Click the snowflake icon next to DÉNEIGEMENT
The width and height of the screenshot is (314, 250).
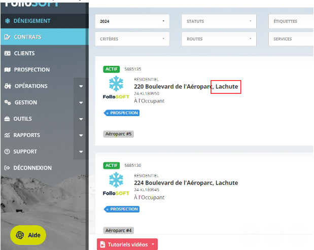8,21
